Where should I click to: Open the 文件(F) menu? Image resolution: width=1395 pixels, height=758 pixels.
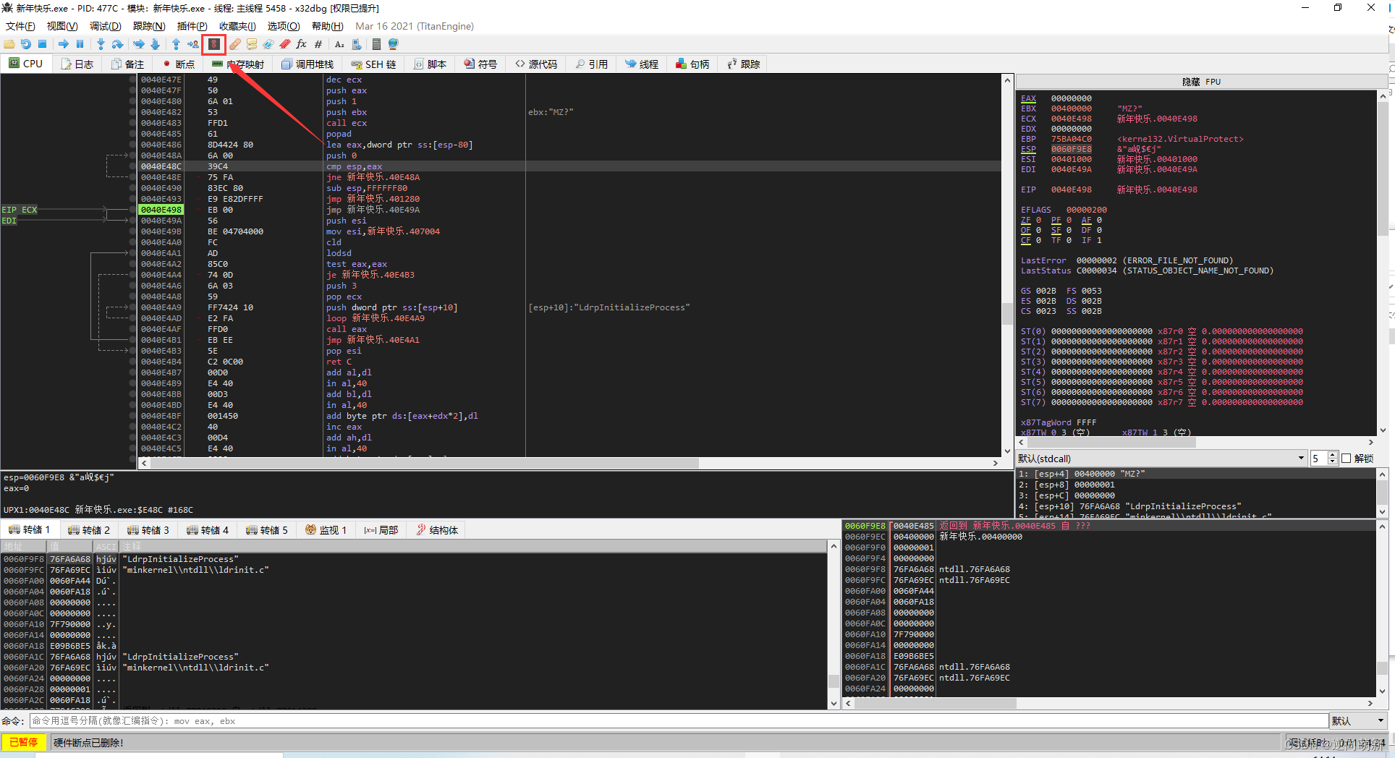click(20, 26)
